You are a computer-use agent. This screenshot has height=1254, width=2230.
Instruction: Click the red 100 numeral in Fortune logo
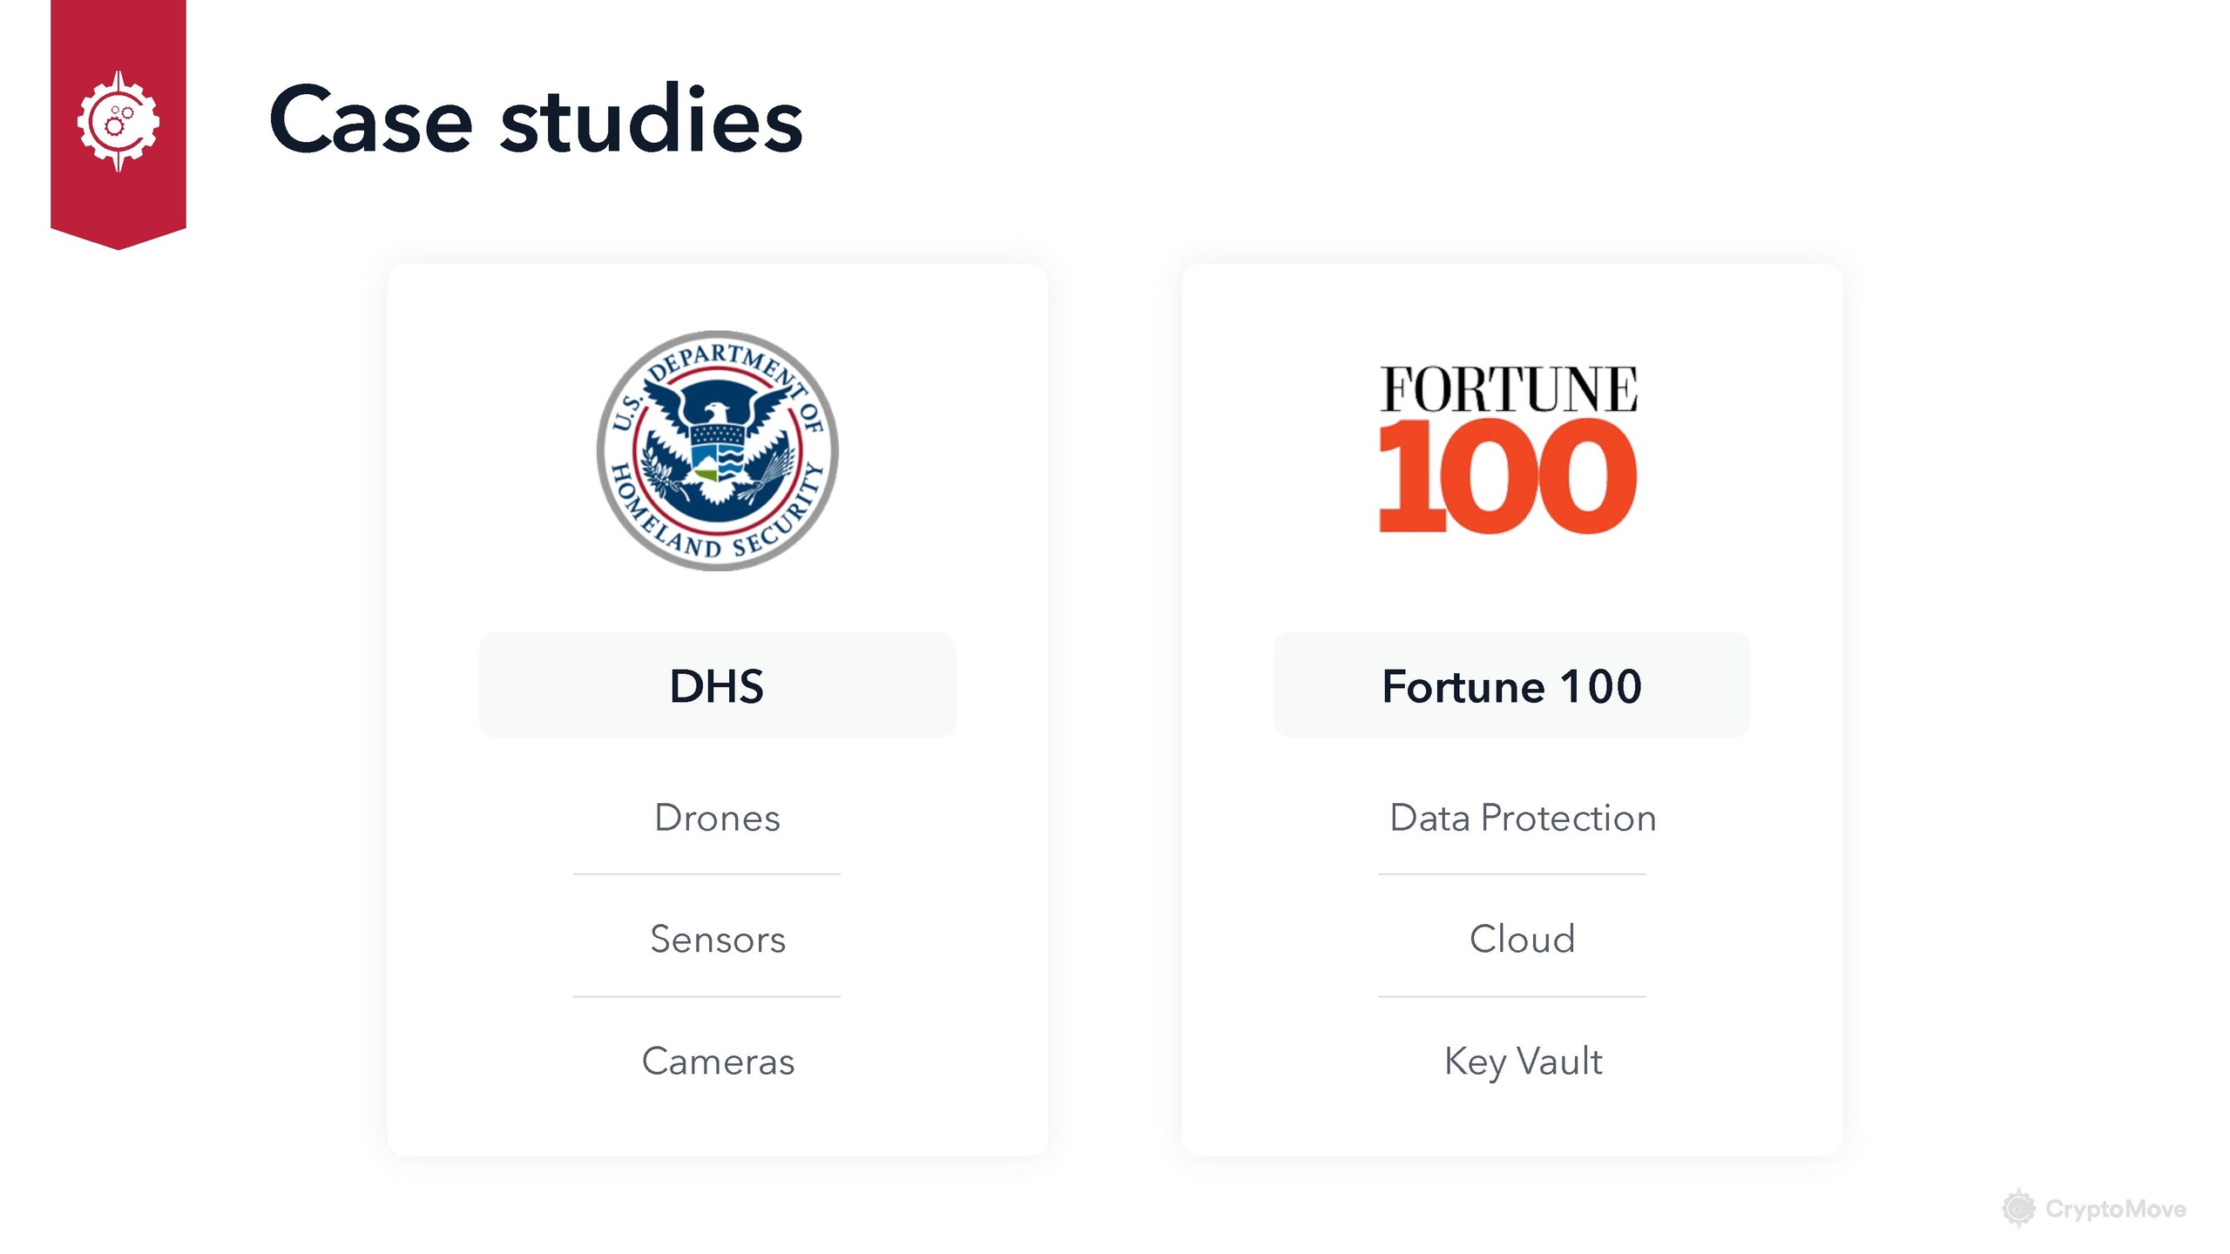pyautogui.click(x=1508, y=476)
